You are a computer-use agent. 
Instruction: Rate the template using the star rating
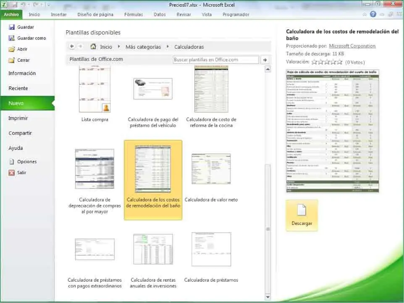[327, 62]
